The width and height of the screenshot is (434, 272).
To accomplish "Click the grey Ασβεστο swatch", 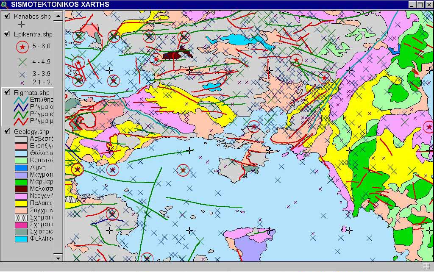I will point(21,139).
